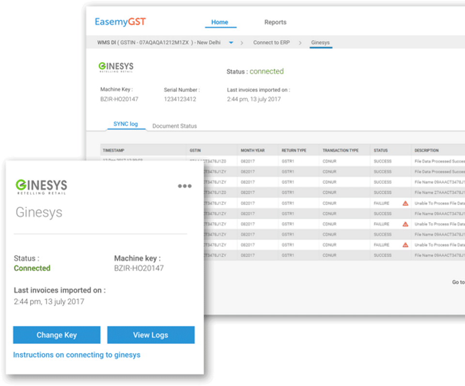Select the Ginesys breadcrumb tab

[320, 43]
